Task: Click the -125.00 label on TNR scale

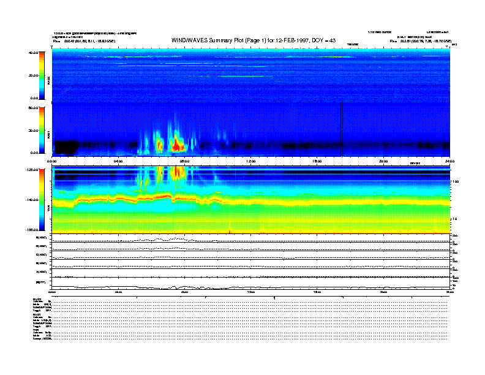Action: coord(31,170)
